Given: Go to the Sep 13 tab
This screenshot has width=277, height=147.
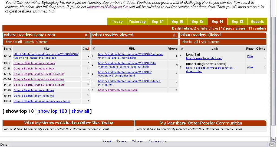Looking at the screenshot, I should pos(237,21).
